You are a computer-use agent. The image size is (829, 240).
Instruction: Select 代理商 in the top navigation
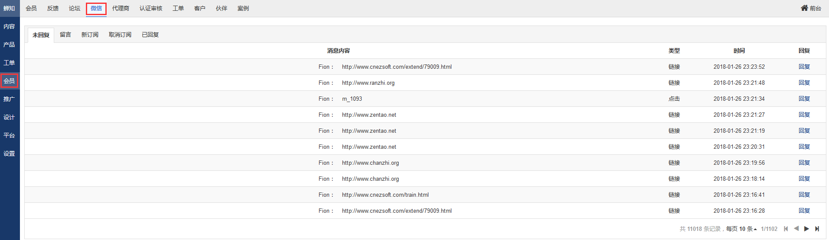tap(121, 8)
